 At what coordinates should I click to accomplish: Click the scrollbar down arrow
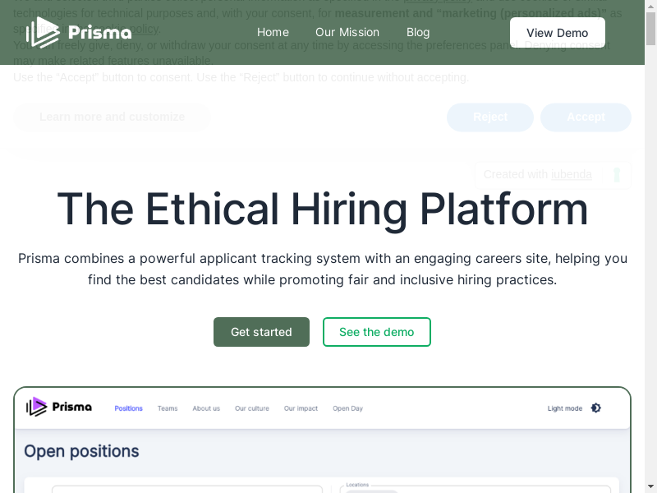650,486
